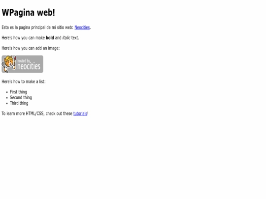The height and width of the screenshot is (199, 266).
Task: Select the Second thing list item
Action: 21,98
